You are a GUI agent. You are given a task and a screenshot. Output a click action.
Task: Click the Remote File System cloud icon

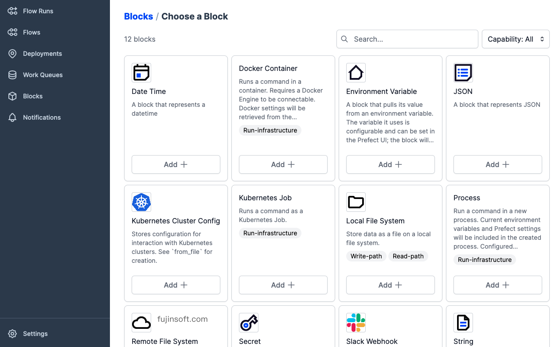coord(141,323)
